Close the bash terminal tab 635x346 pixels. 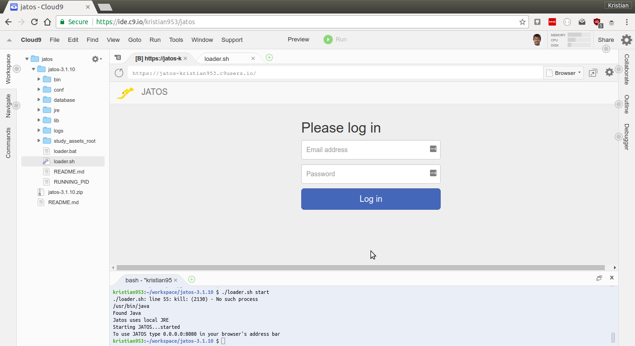pyautogui.click(x=175, y=280)
